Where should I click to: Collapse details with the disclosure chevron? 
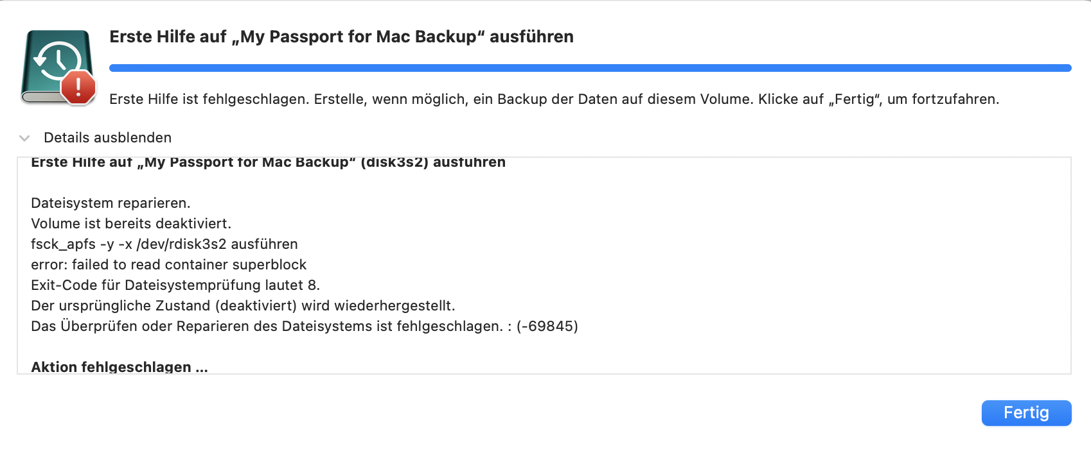point(24,138)
